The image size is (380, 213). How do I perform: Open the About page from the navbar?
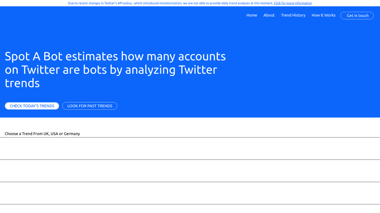click(269, 15)
